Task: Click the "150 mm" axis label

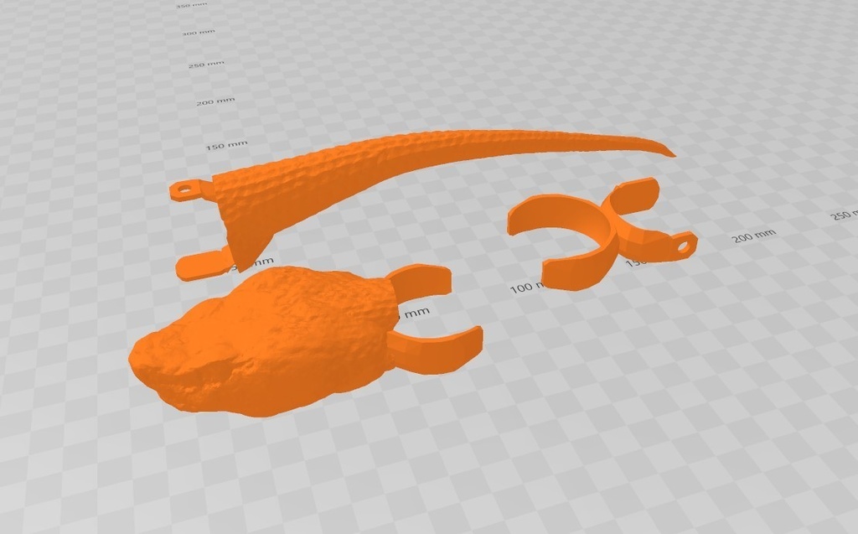Action: pyautogui.click(x=226, y=145)
